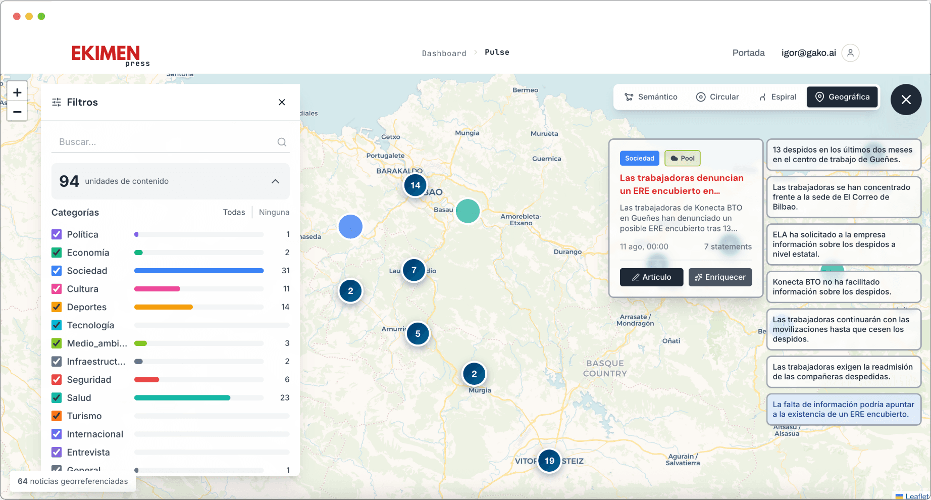Open the cluster marker showing 5
Viewport: 931px width, 500px height.
point(418,333)
